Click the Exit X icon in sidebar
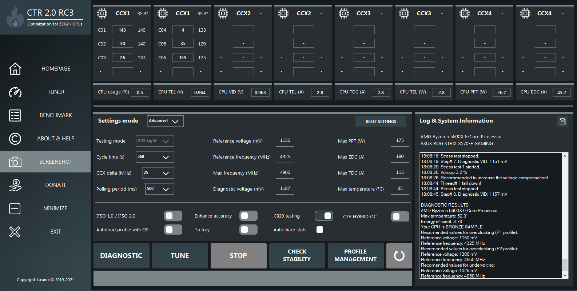 pyautogui.click(x=15, y=232)
